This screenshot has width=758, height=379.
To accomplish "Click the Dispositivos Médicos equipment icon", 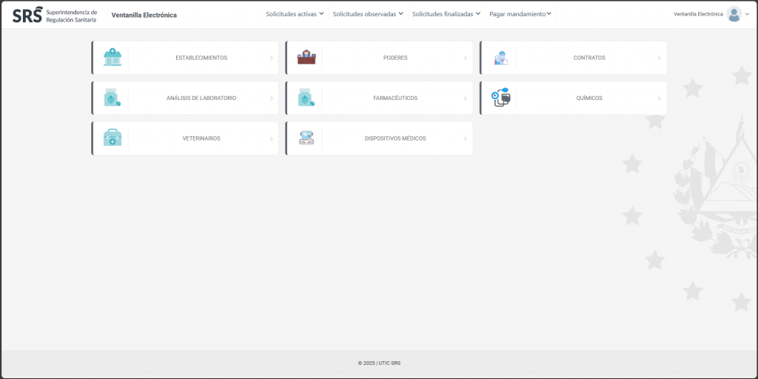I will pos(306,138).
